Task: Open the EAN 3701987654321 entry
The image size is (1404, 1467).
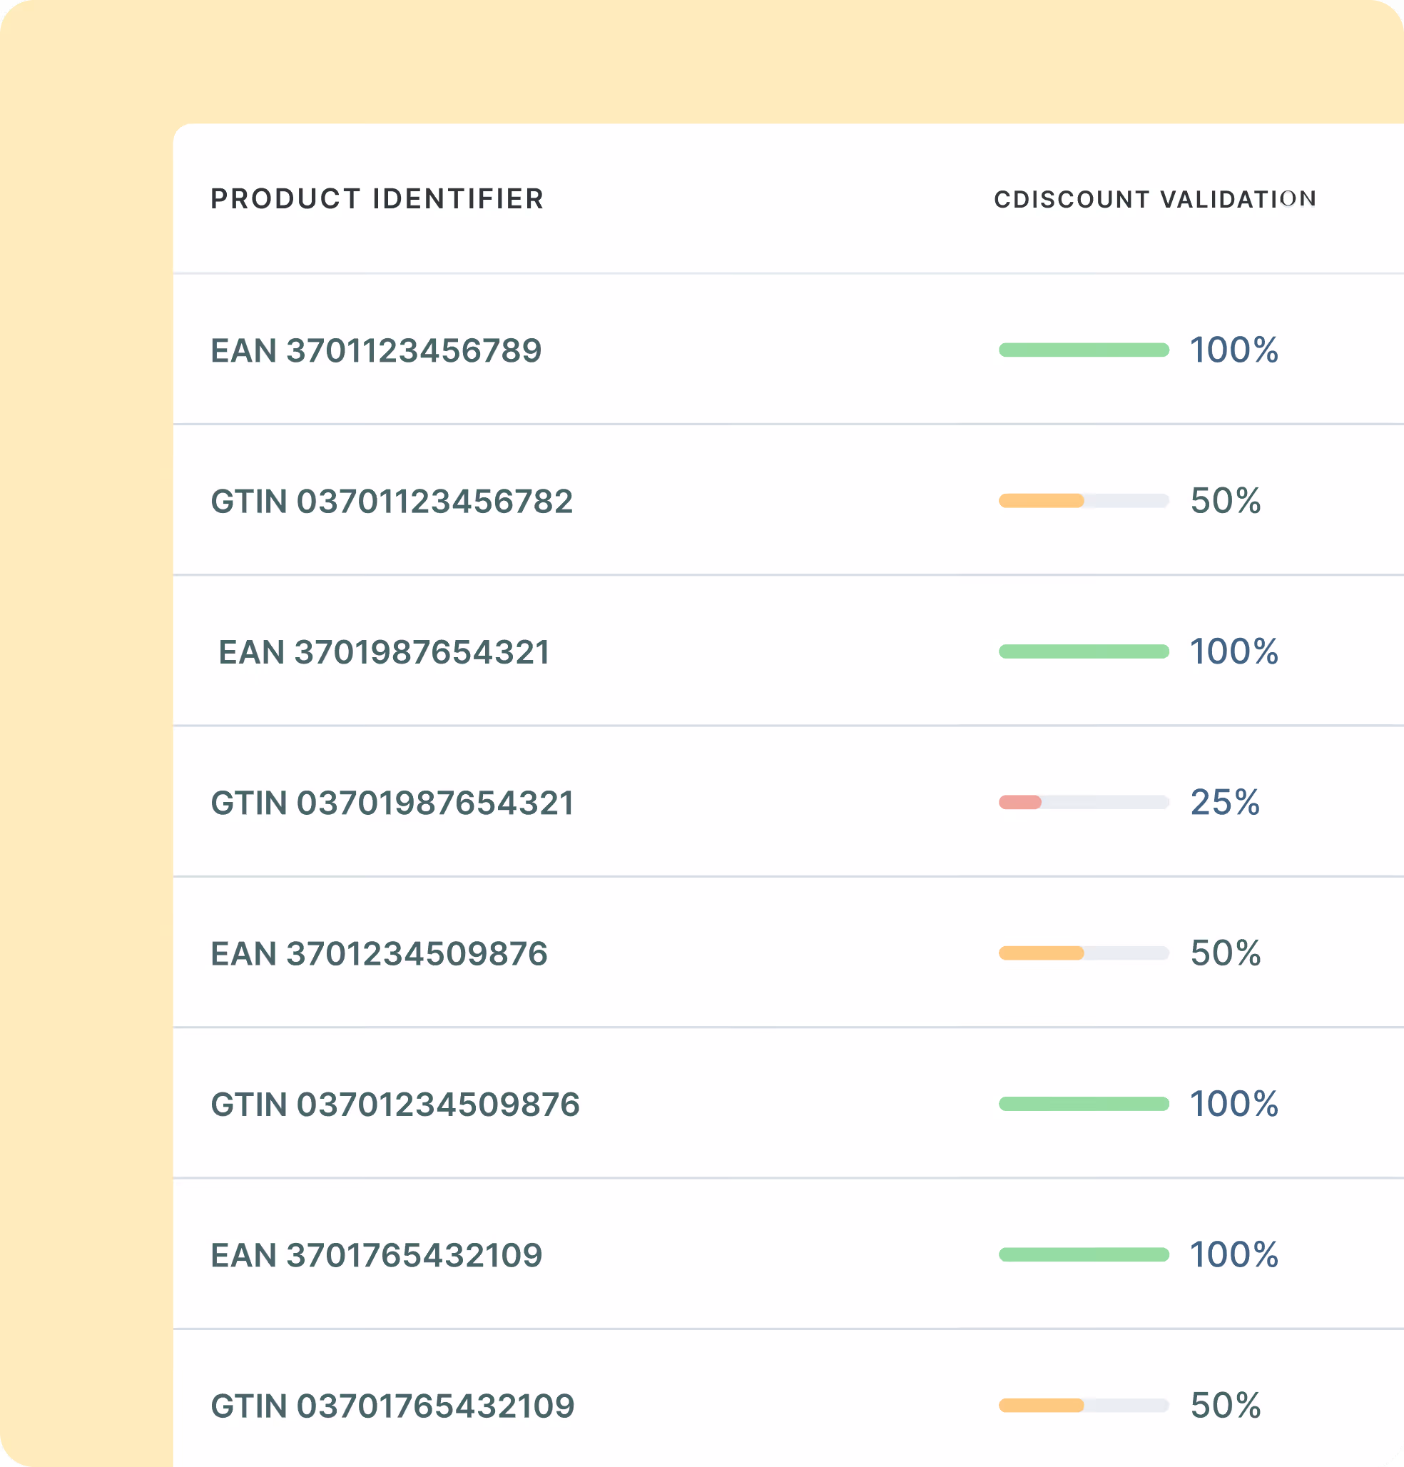Action: pyautogui.click(x=384, y=652)
